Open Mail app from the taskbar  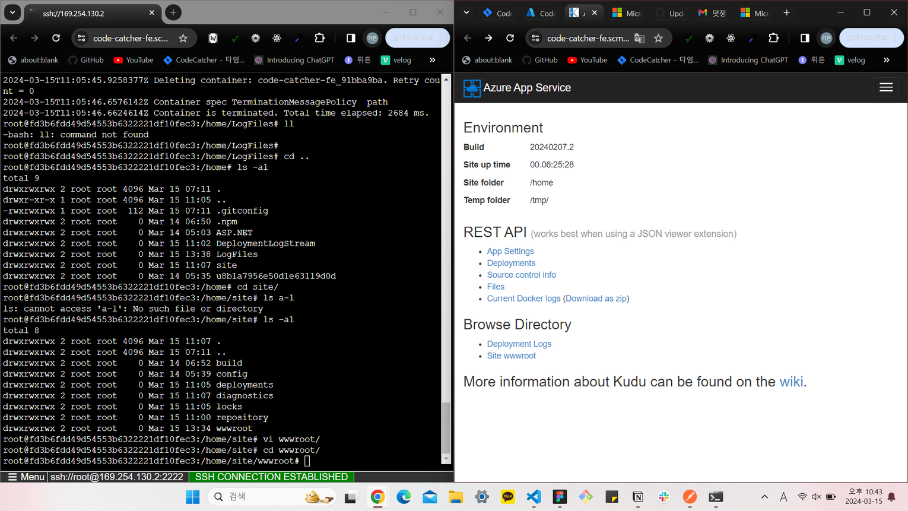pos(430,497)
